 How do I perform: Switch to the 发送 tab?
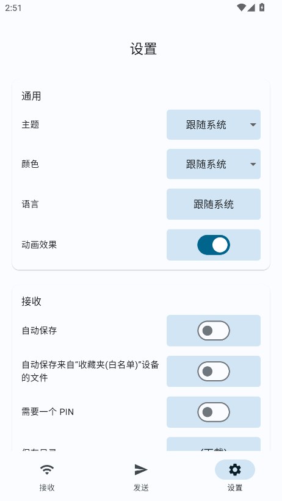click(x=140, y=475)
